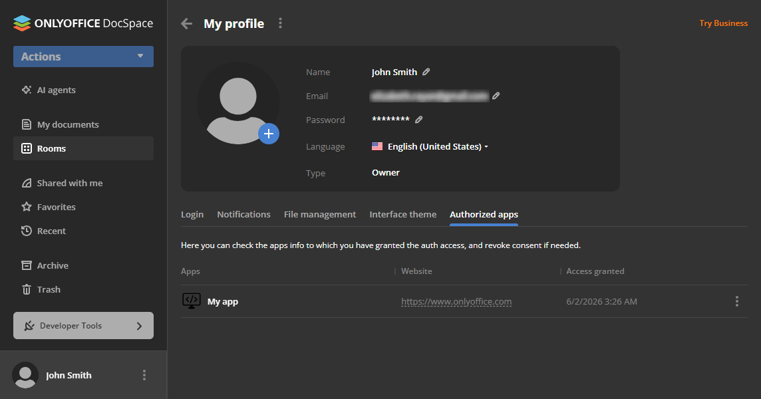Click the My app code icon
The height and width of the screenshot is (399, 761).
191,301
